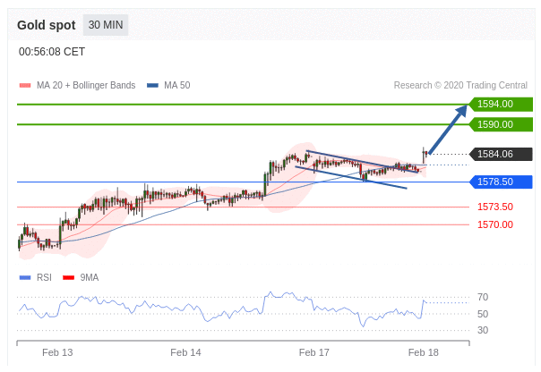Click the Research © 2020 Trading Central text

tap(460, 86)
